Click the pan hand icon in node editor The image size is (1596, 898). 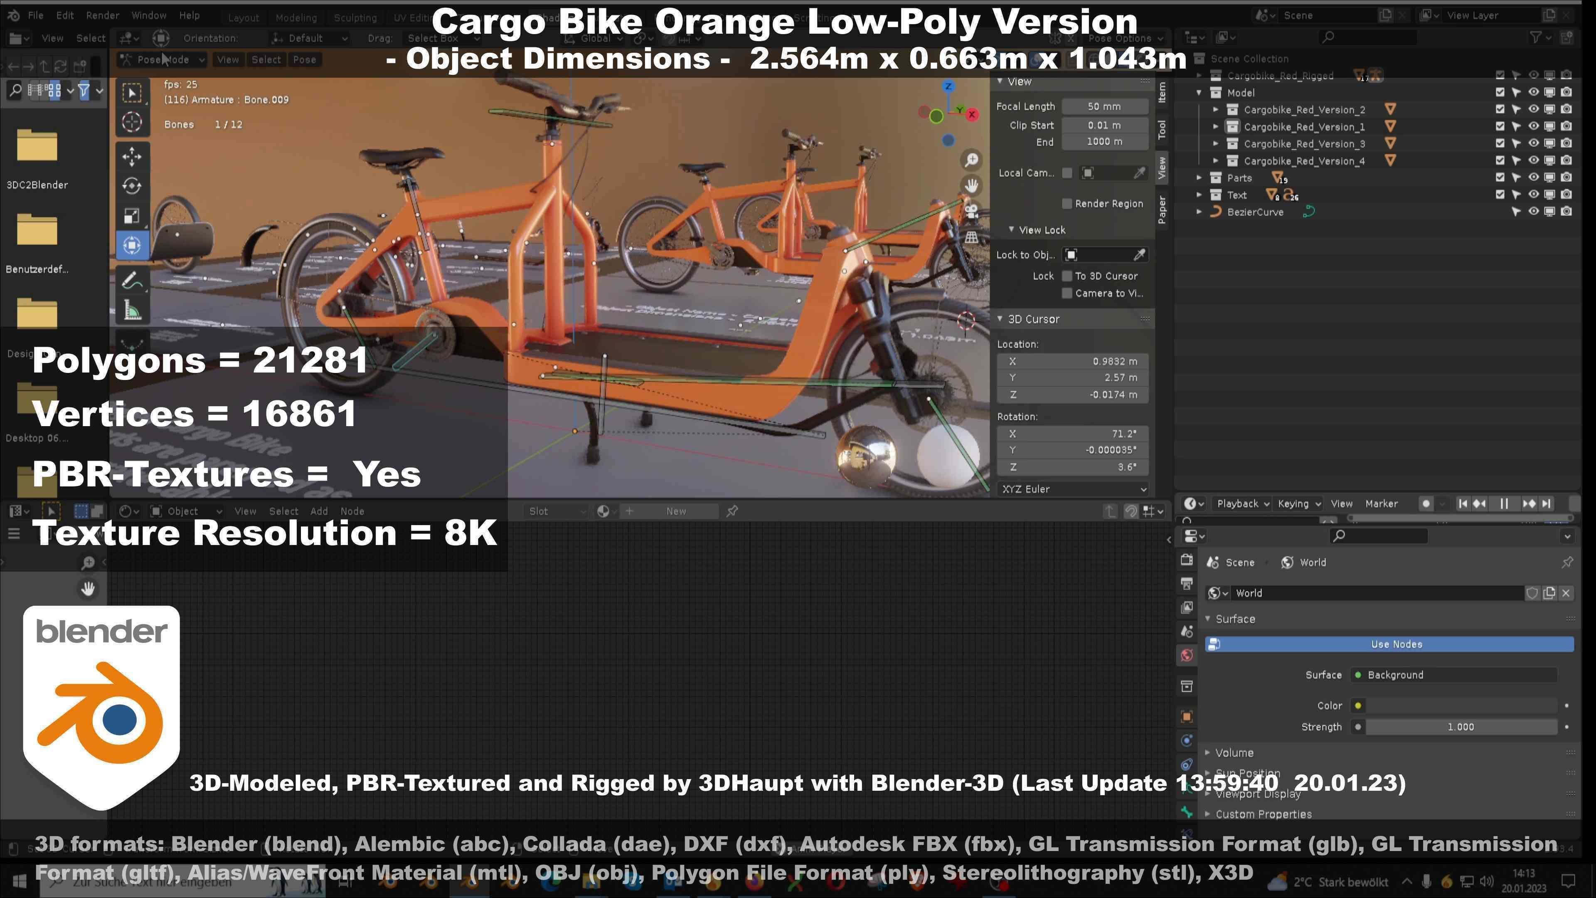tap(88, 588)
